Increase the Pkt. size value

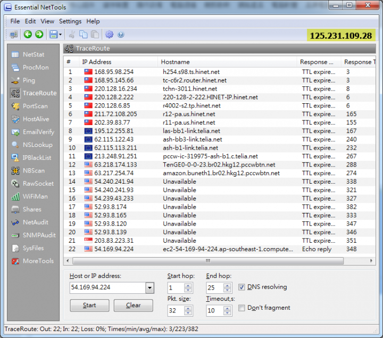[188, 308]
